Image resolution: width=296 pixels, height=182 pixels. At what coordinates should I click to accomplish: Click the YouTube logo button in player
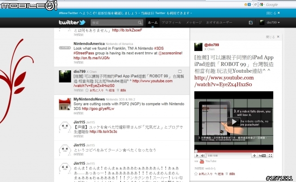click(262, 156)
